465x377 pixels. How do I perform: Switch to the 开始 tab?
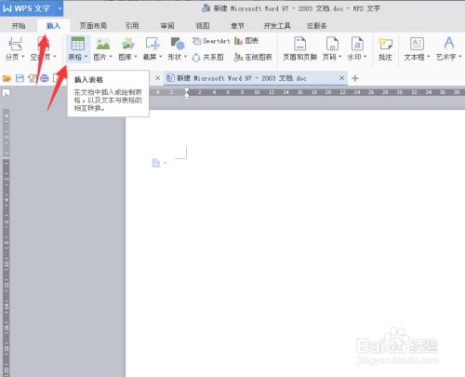pyautogui.click(x=19, y=26)
